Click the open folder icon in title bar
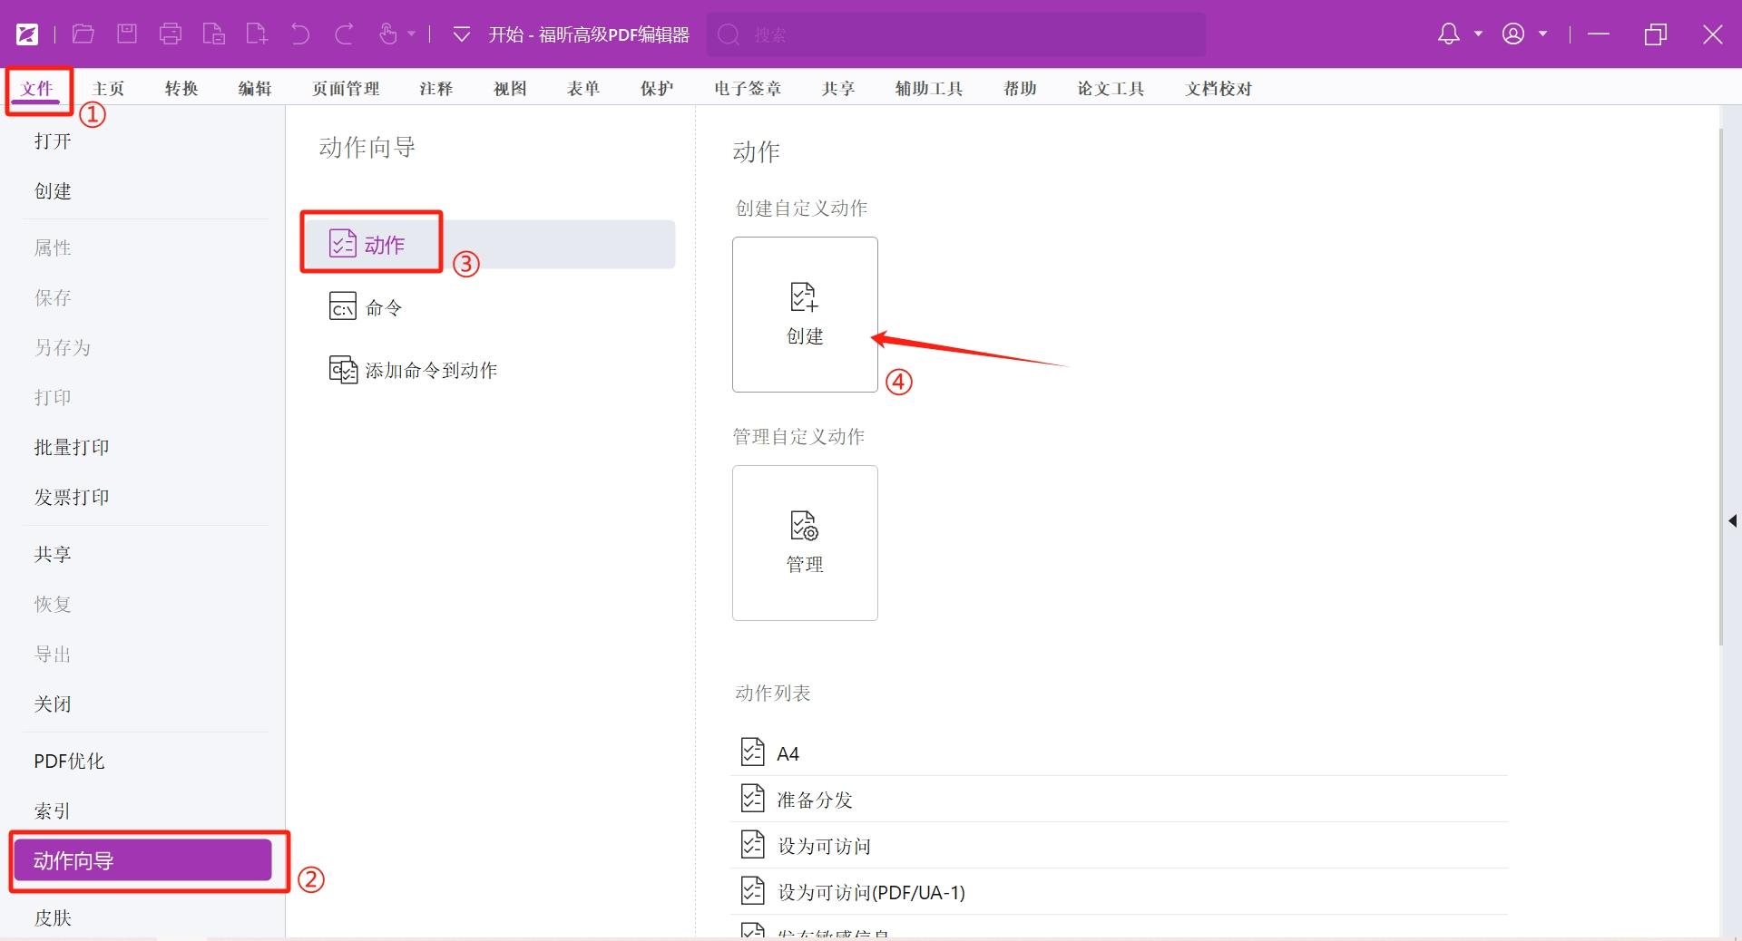1742x941 pixels. [83, 34]
